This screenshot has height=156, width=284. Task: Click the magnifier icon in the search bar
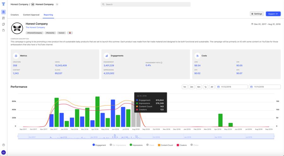[x=103, y=4]
